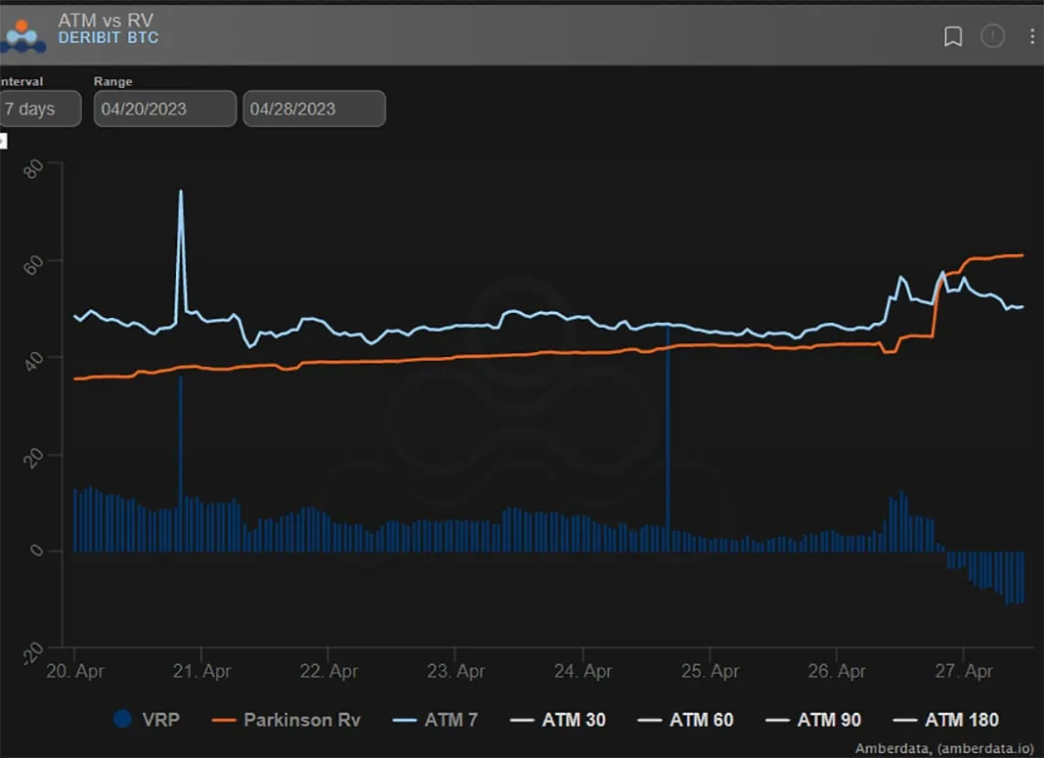
Task: Enable the ATM 180 legend series
Action: pos(945,720)
